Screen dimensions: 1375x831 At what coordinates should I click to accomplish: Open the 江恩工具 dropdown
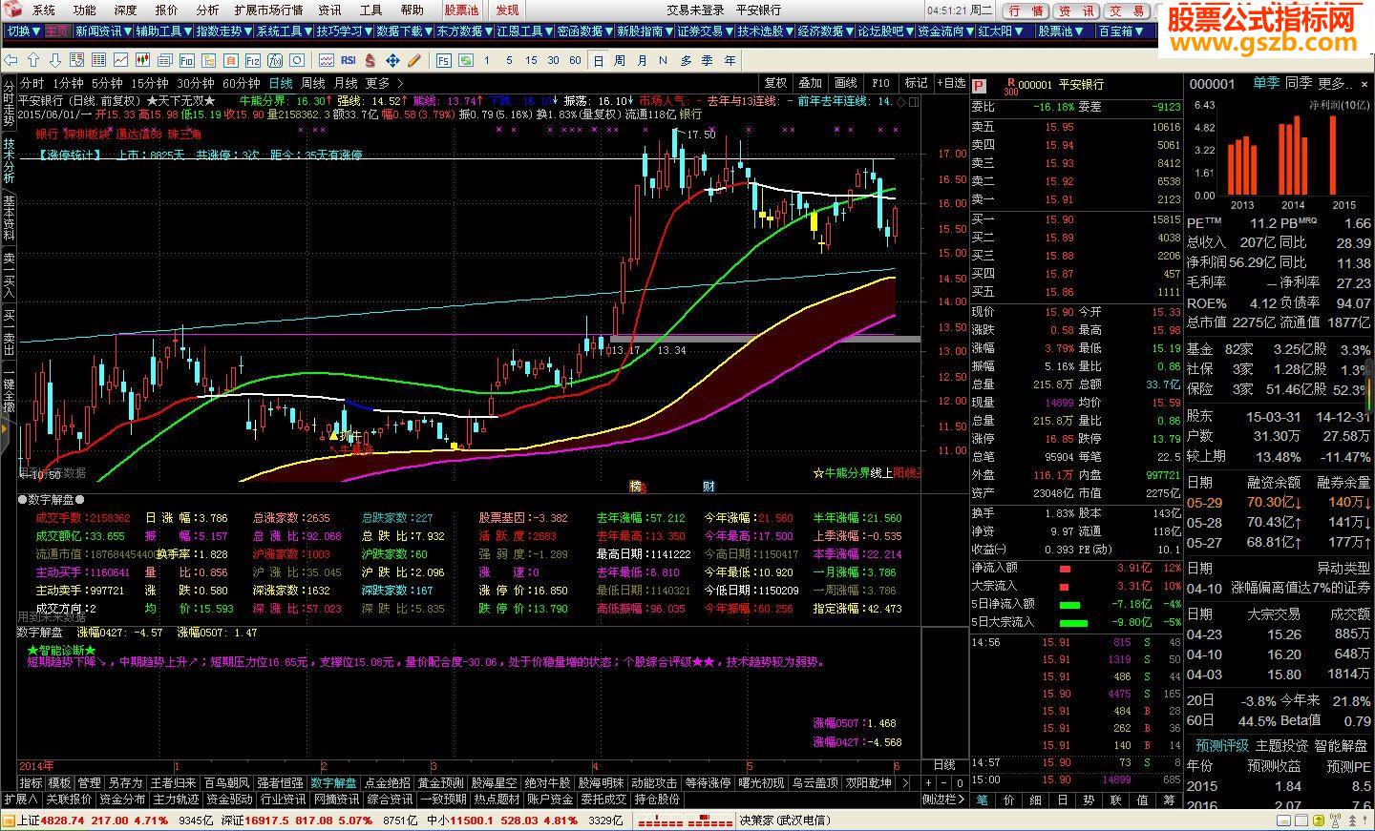(525, 31)
